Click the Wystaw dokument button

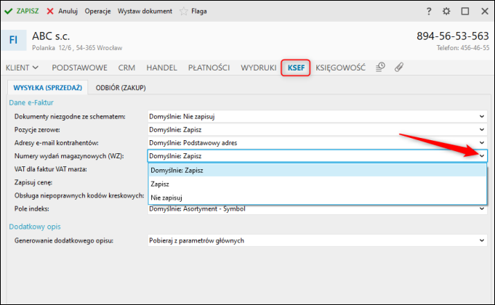pos(145,12)
